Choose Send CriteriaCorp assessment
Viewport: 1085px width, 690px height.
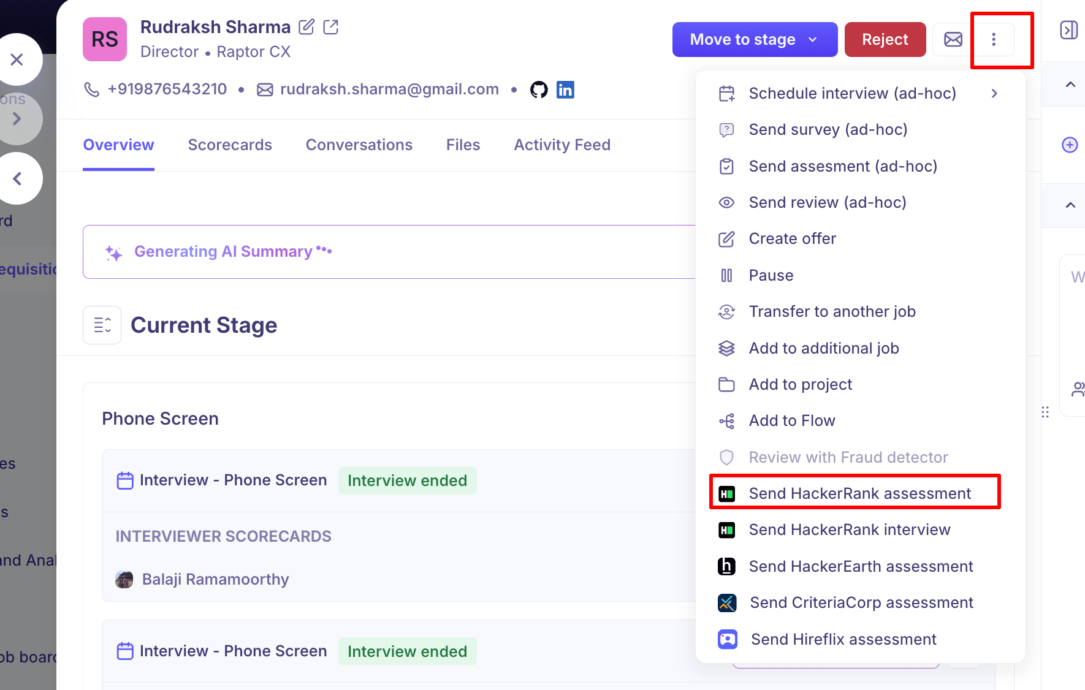tap(860, 602)
